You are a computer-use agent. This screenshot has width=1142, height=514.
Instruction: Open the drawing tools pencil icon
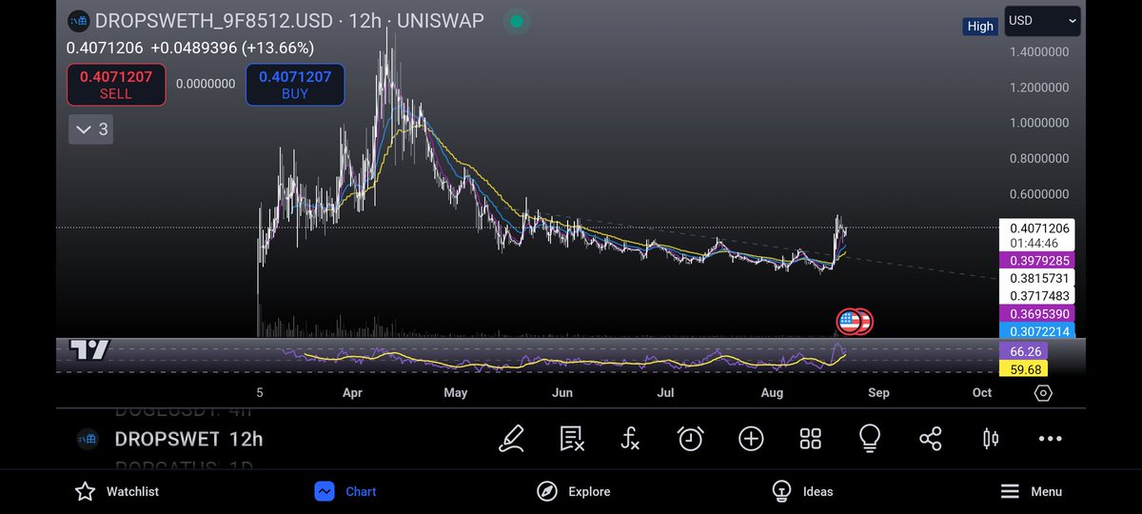[511, 439]
